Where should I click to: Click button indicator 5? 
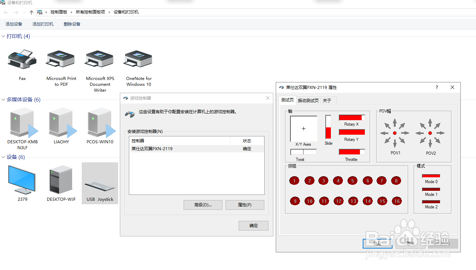[x=352, y=180]
